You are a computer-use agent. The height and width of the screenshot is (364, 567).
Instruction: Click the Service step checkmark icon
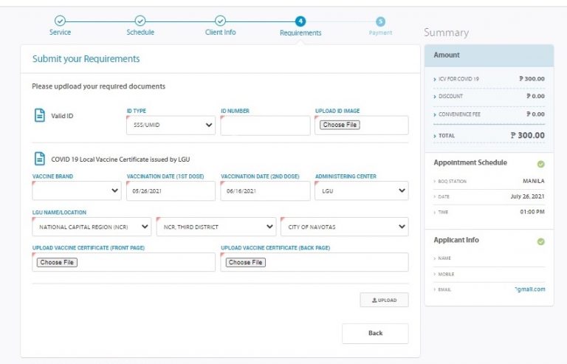[x=60, y=21]
